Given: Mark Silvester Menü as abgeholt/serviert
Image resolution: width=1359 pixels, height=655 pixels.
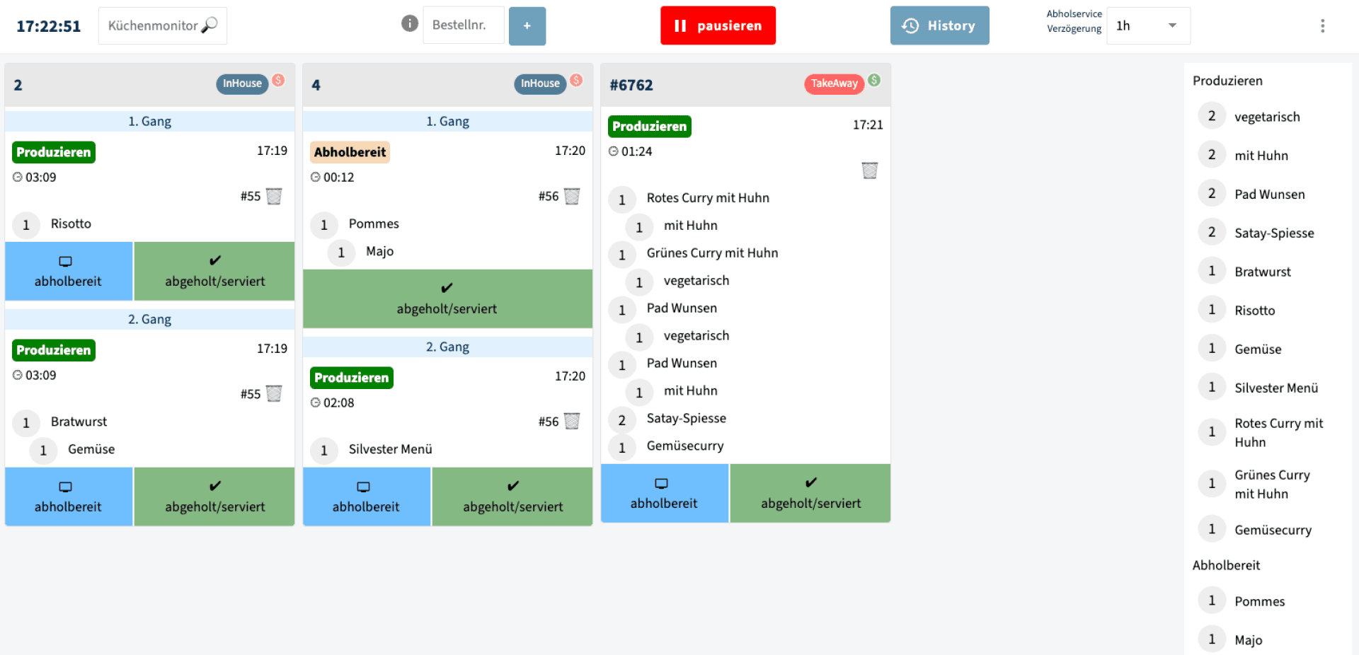Looking at the screenshot, I should pos(512,497).
